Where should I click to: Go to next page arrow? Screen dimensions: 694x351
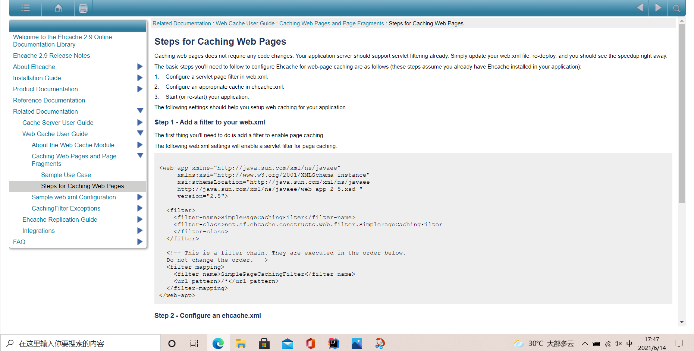[x=658, y=7]
